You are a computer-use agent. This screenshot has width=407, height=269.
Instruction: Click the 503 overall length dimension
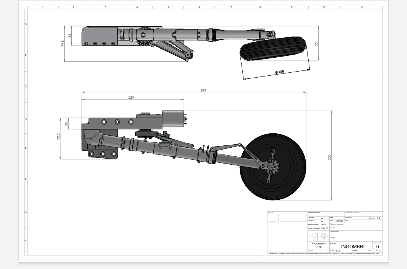(203, 90)
